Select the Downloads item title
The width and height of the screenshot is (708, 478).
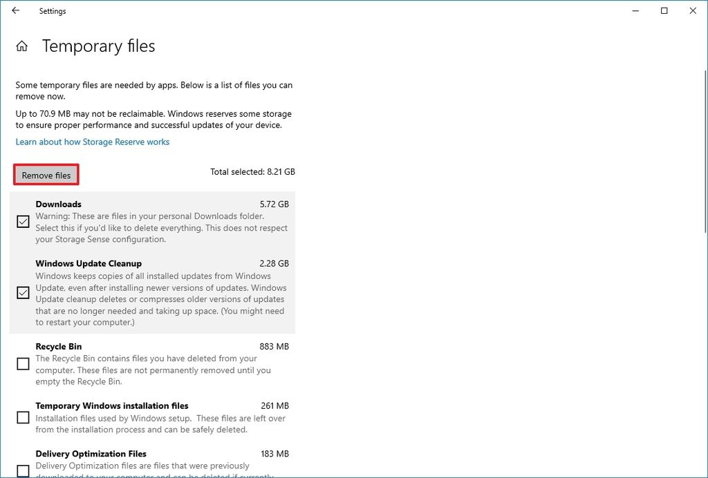click(x=59, y=204)
